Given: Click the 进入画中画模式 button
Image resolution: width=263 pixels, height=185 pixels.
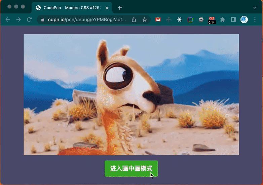Looking at the screenshot, I should click(131, 169).
